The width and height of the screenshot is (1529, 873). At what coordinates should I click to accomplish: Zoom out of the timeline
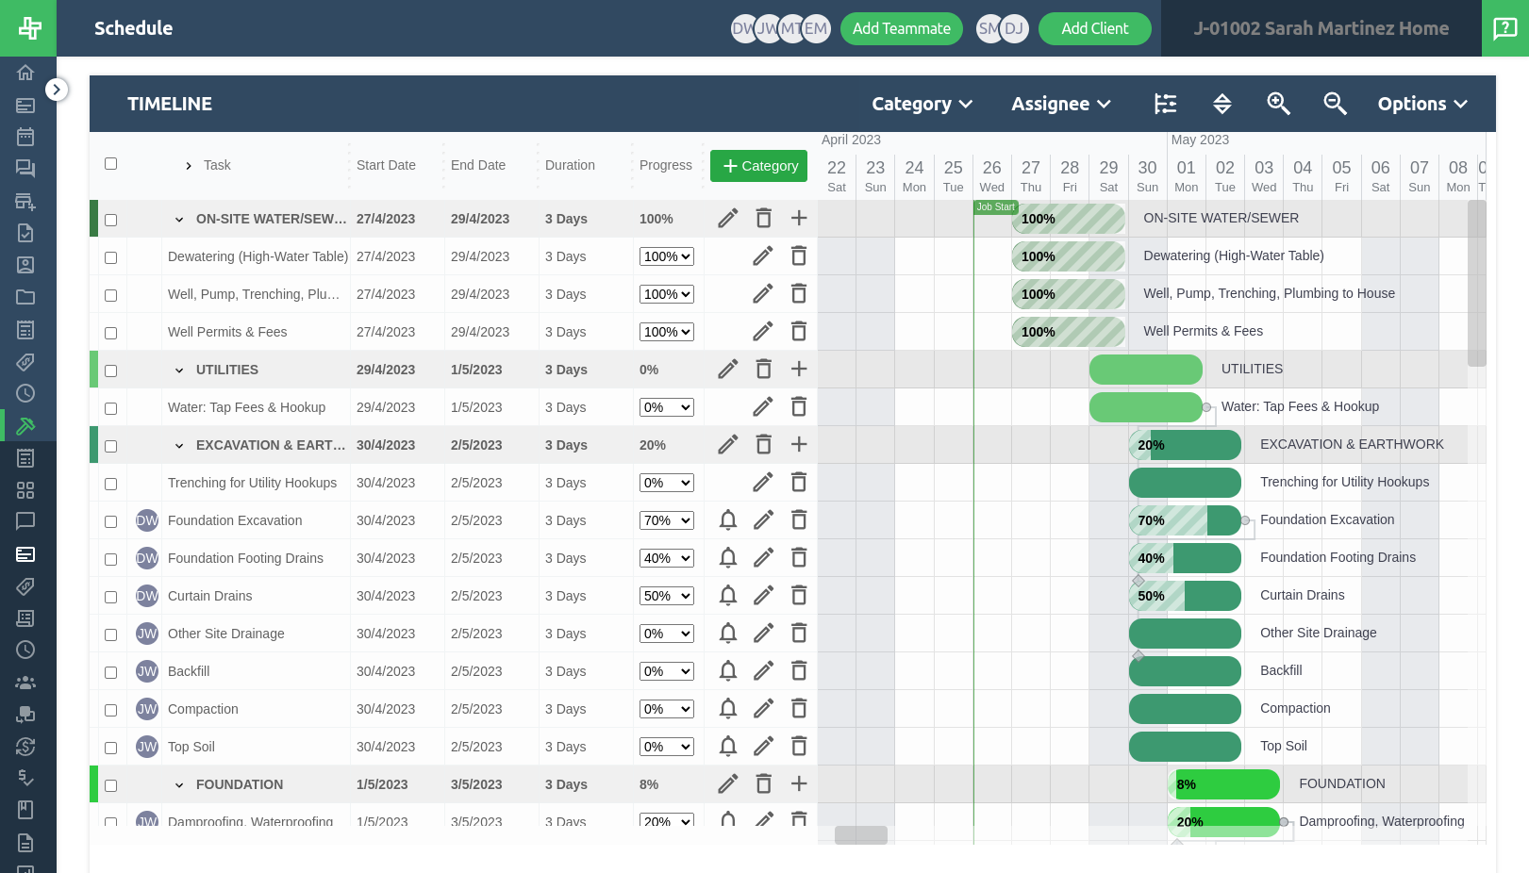point(1336,104)
